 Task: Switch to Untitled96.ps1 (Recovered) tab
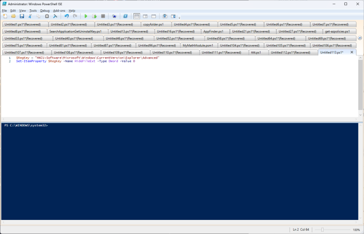[158, 45]
